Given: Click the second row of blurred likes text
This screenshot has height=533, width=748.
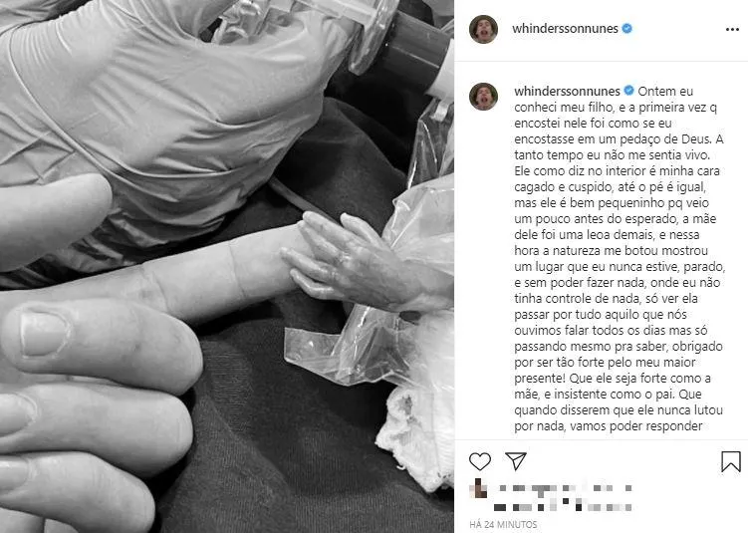Looking at the screenshot, I should click(563, 506).
